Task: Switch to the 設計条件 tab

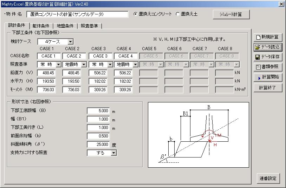Action: pos(17,25)
